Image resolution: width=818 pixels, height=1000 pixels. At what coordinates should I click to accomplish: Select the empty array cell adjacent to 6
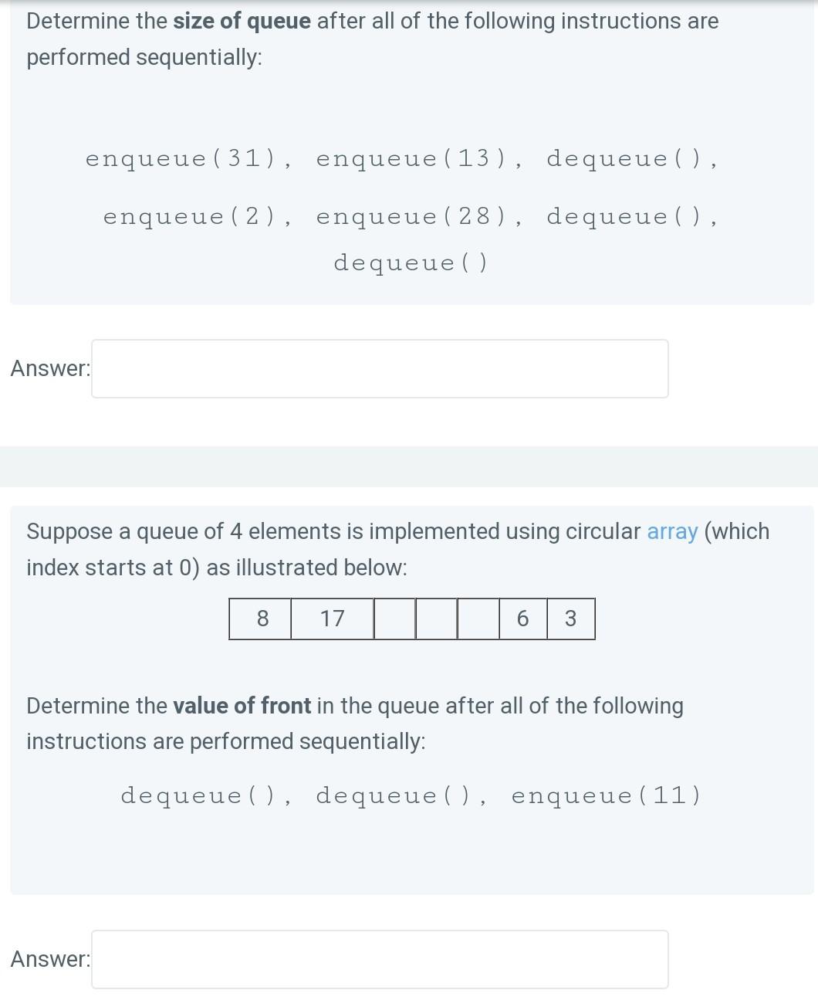pyautogui.click(x=478, y=619)
